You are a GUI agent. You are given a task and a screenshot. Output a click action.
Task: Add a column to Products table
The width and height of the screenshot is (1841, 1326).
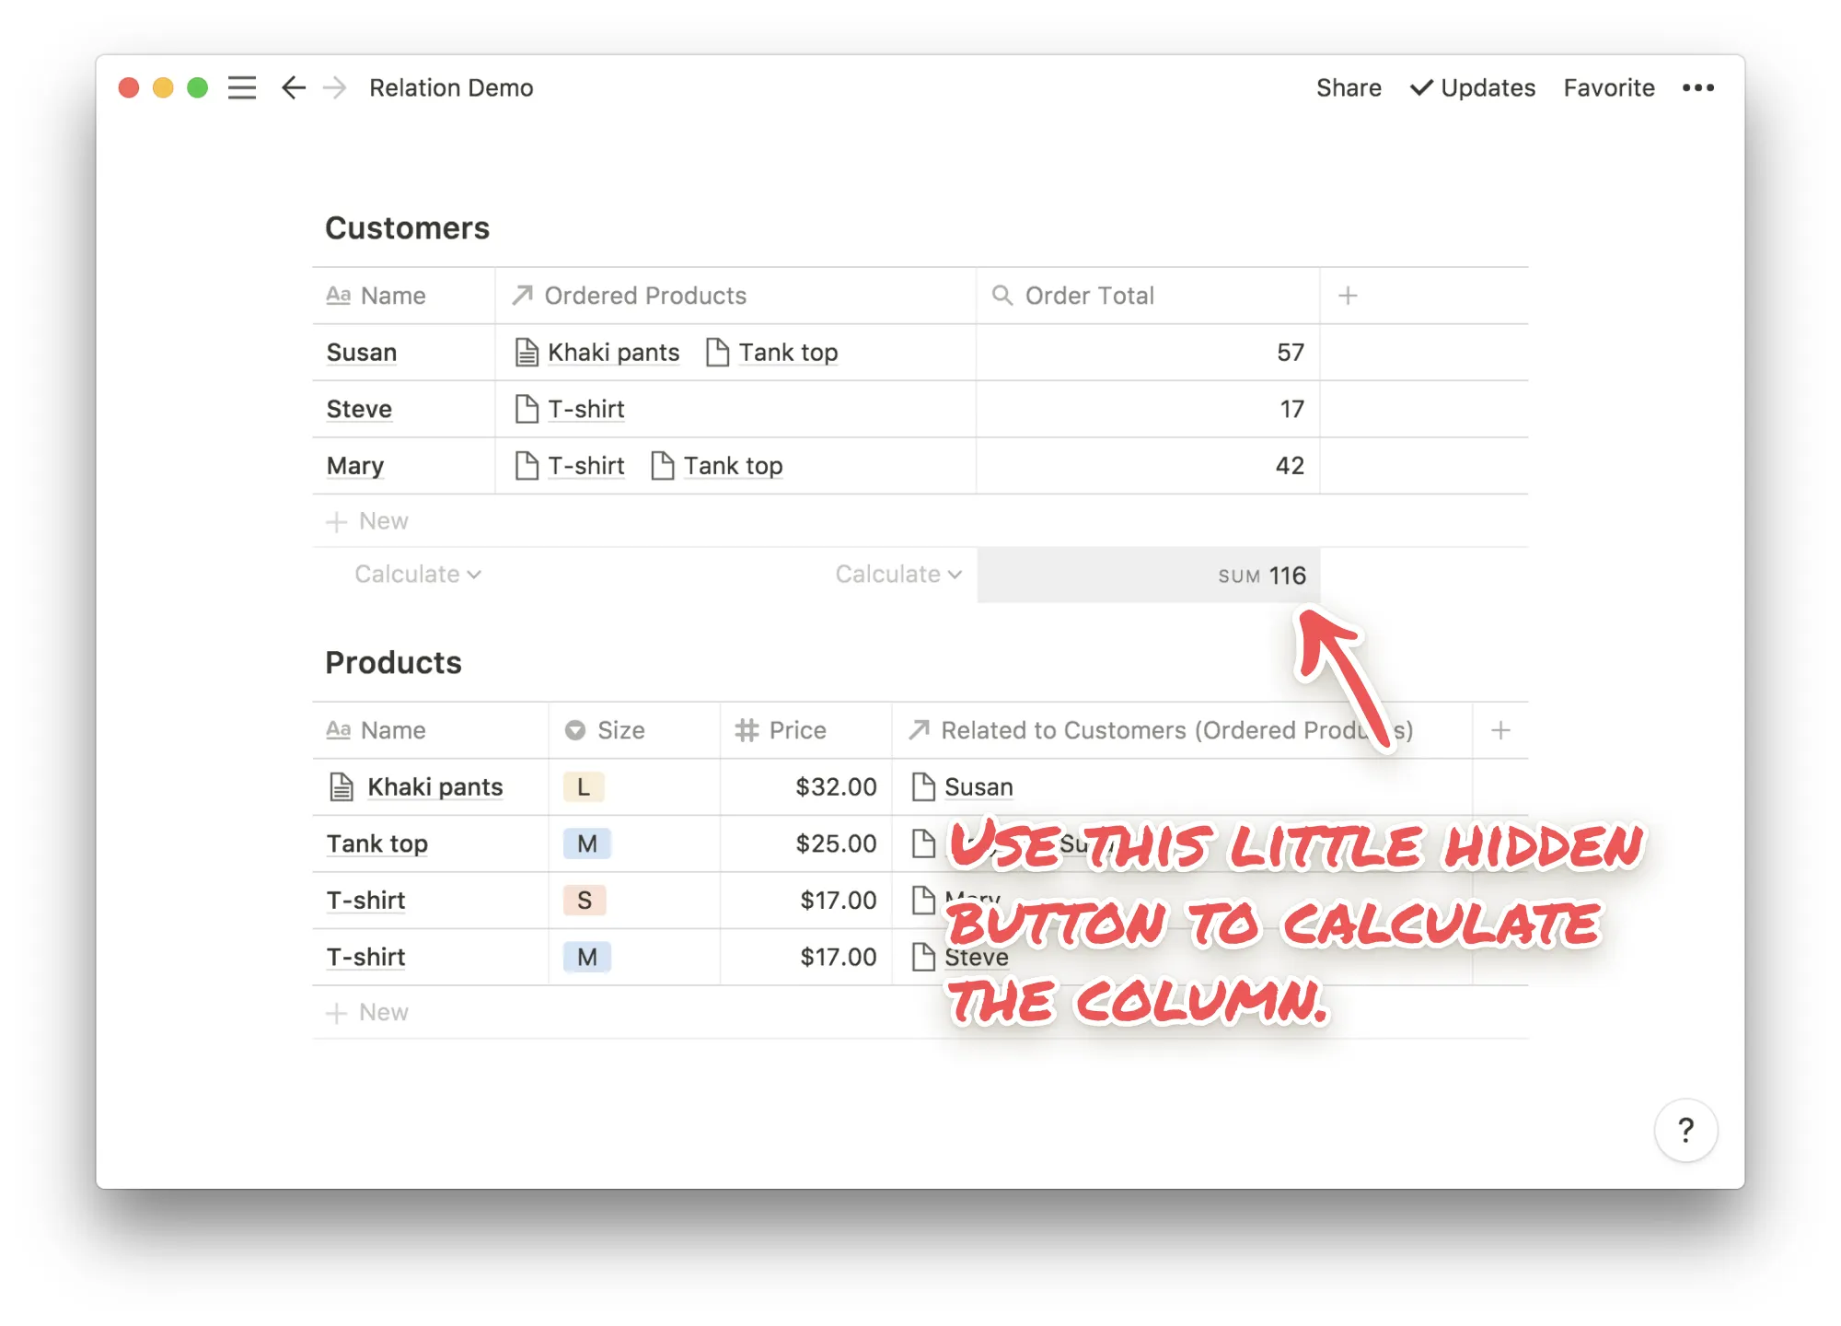pyautogui.click(x=1500, y=730)
